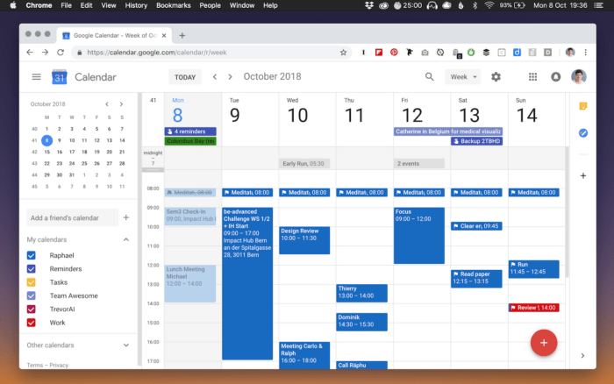Open Early Run 05:30 event on Wednesday
Screen dimensions: 614x384
pyautogui.click(x=304, y=164)
